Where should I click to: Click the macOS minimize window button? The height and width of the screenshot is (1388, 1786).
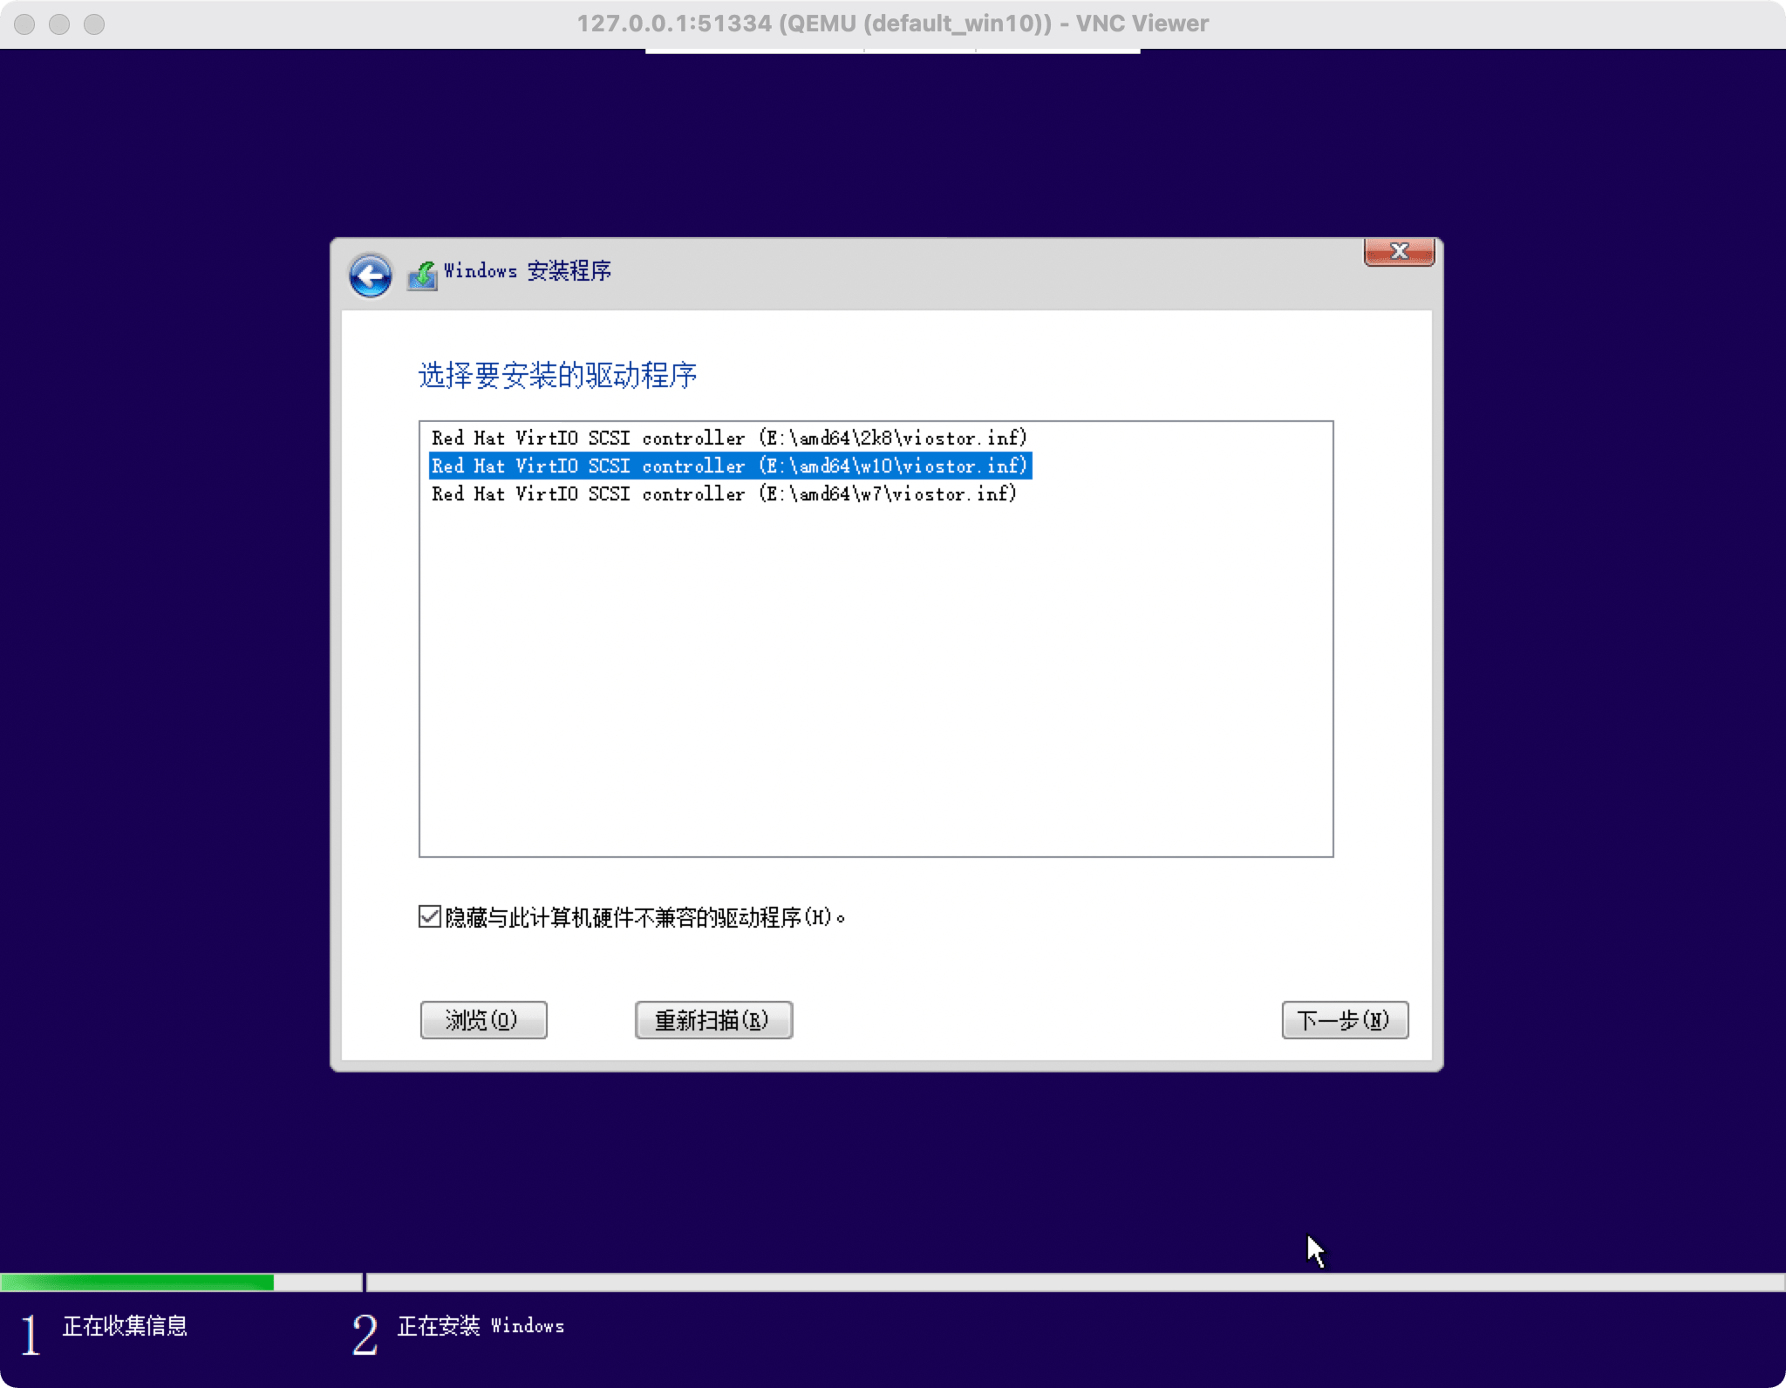[x=59, y=24]
